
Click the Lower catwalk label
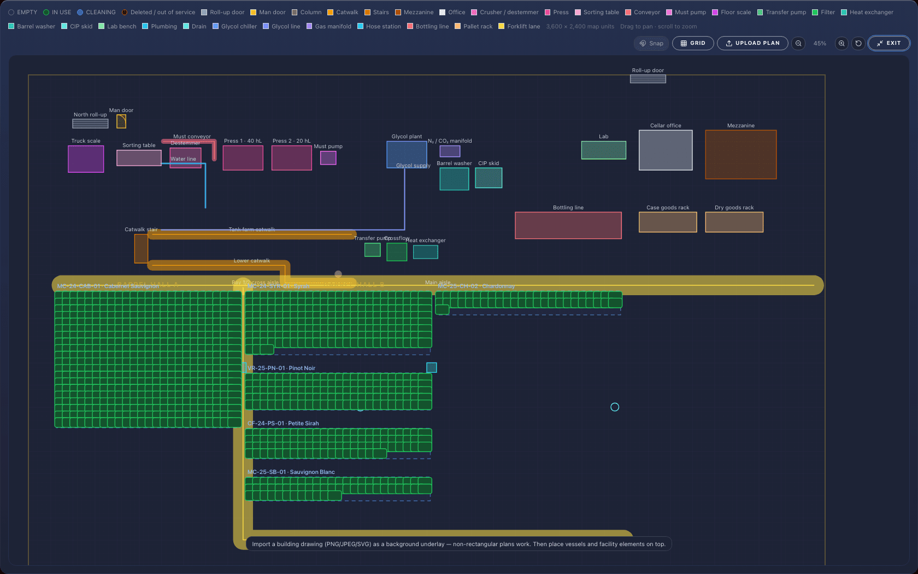pyautogui.click(x=252, y=261)
